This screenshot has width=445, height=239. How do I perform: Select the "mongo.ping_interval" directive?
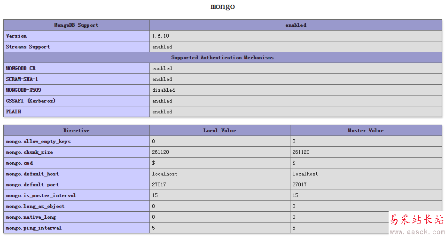(x=34, y=228)
